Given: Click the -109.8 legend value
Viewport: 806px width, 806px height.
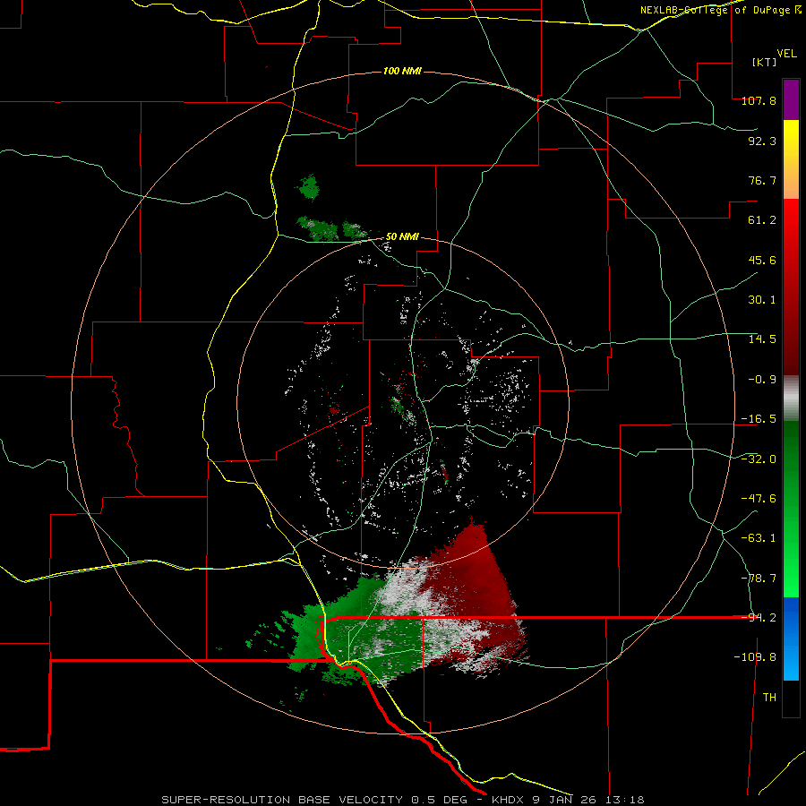Looking at the screenshot, I should point(755,657).
